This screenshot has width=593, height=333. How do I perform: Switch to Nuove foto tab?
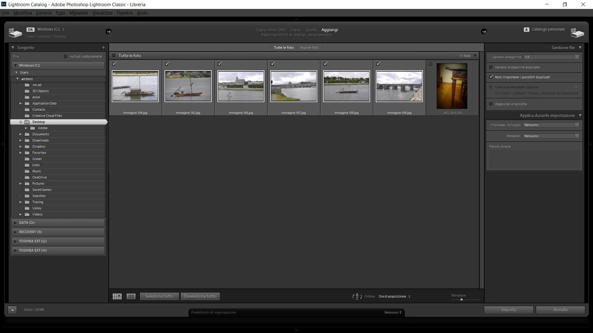pos(309,47)
